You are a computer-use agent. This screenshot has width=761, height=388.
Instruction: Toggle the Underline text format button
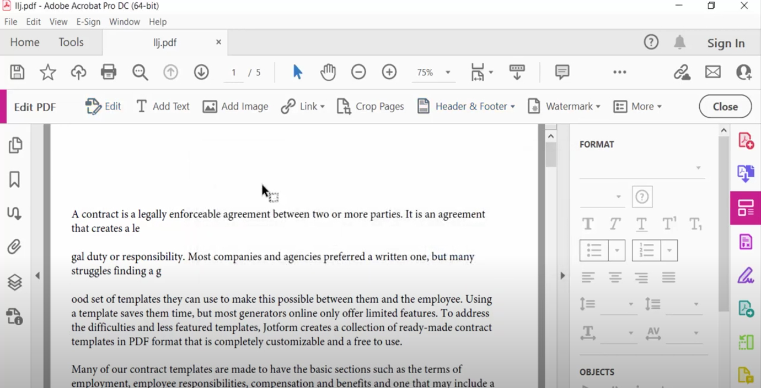pyautogui.click(x=641, y=224)
